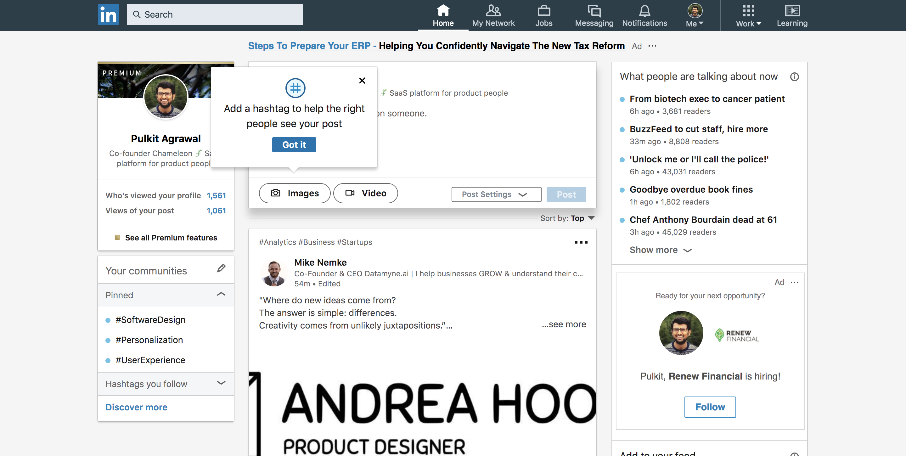This screenshot has height=456, width=906.
Task: Expand the Work apps grid menu
Action: [x=748, y=15]
